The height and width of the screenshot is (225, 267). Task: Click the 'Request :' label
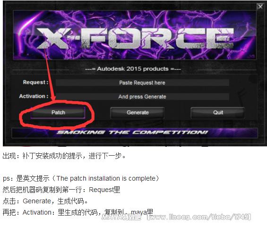pyautogui.click(x=35, y=82)
